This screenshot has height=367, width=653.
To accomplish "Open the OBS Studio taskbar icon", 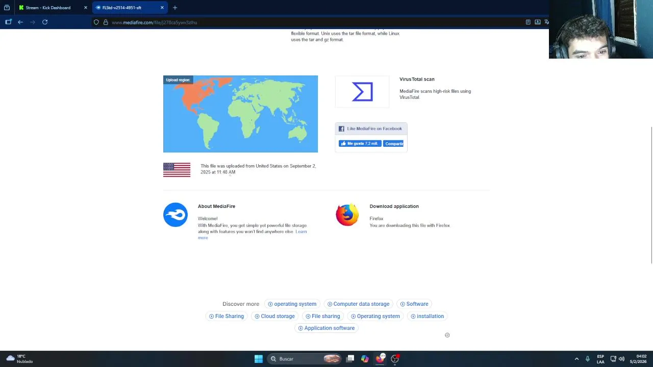I will [395, 359].
